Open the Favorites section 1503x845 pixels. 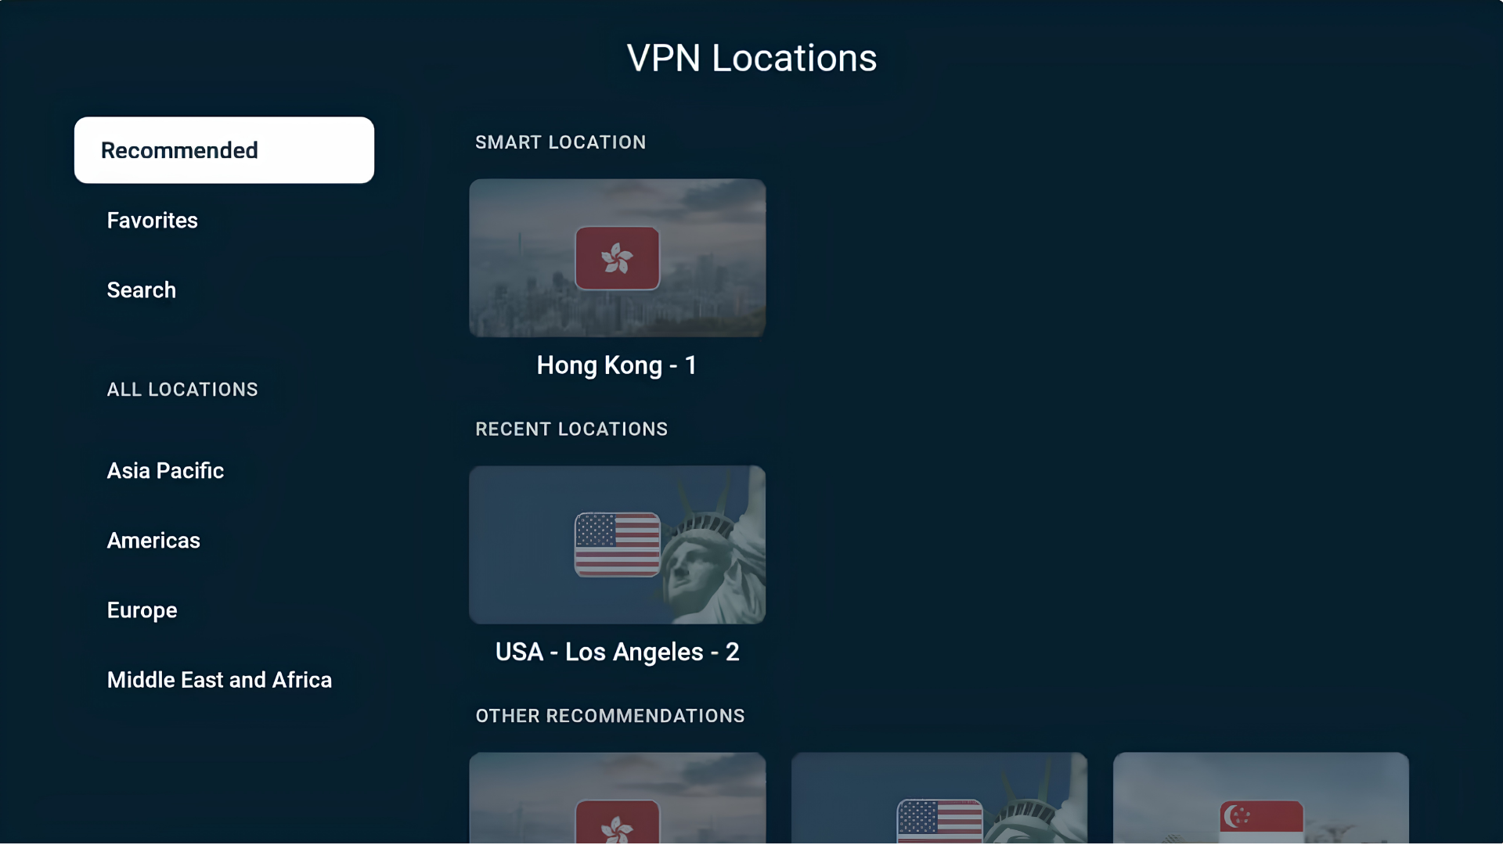click(152, 221)
